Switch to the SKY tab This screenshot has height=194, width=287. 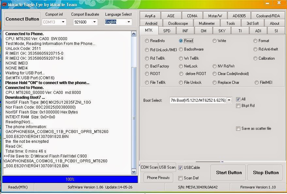tap(222, 31)
